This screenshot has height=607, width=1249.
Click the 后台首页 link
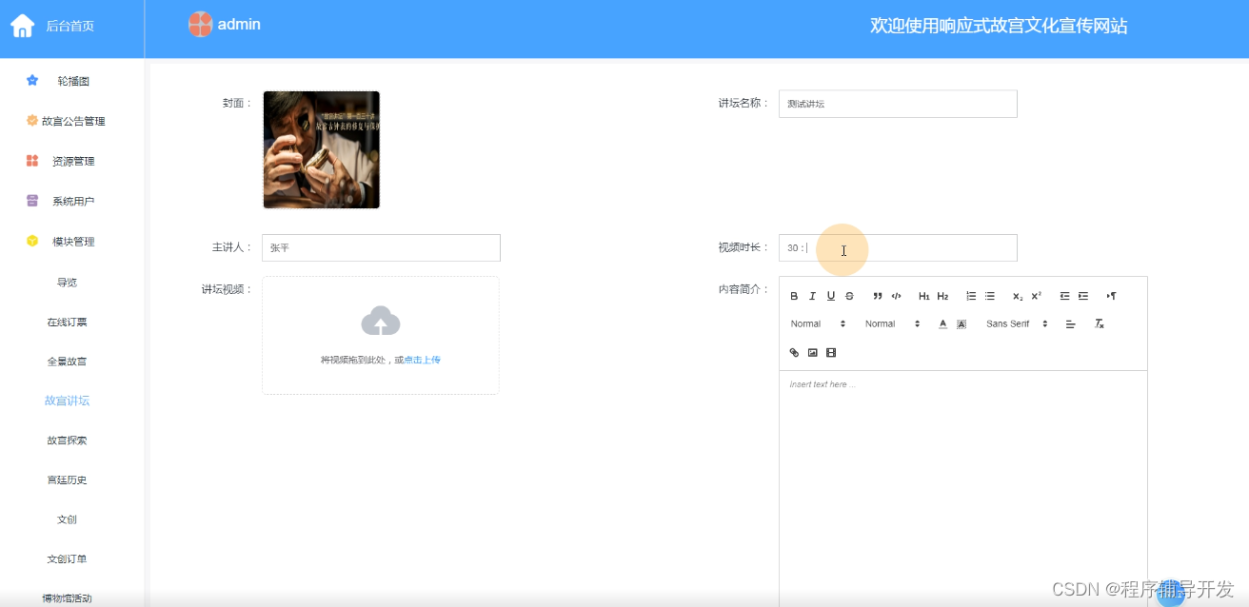click(x=69, y=27)
